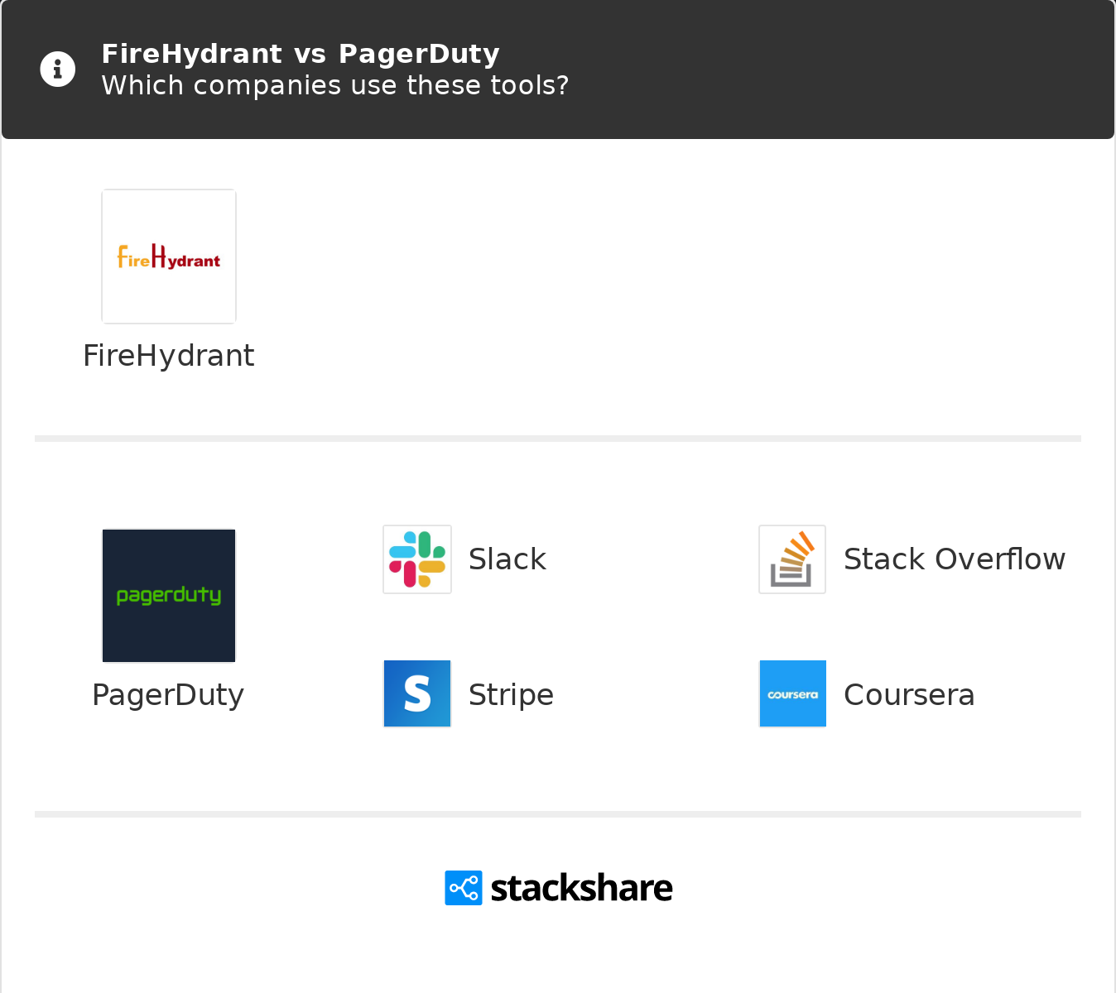Click the info icon in the header
Viewport: 1116px width, 993px height.
tap(58, 70)
